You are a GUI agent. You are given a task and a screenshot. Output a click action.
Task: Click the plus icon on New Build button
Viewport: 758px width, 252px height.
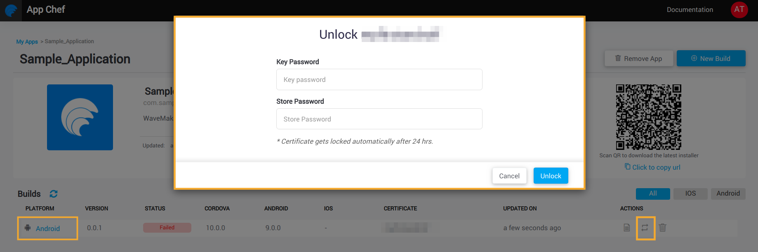pos(694,58)
